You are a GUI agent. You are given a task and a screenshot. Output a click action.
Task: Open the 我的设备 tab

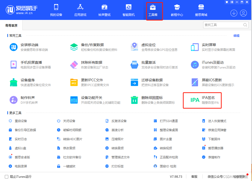(56, 10)
